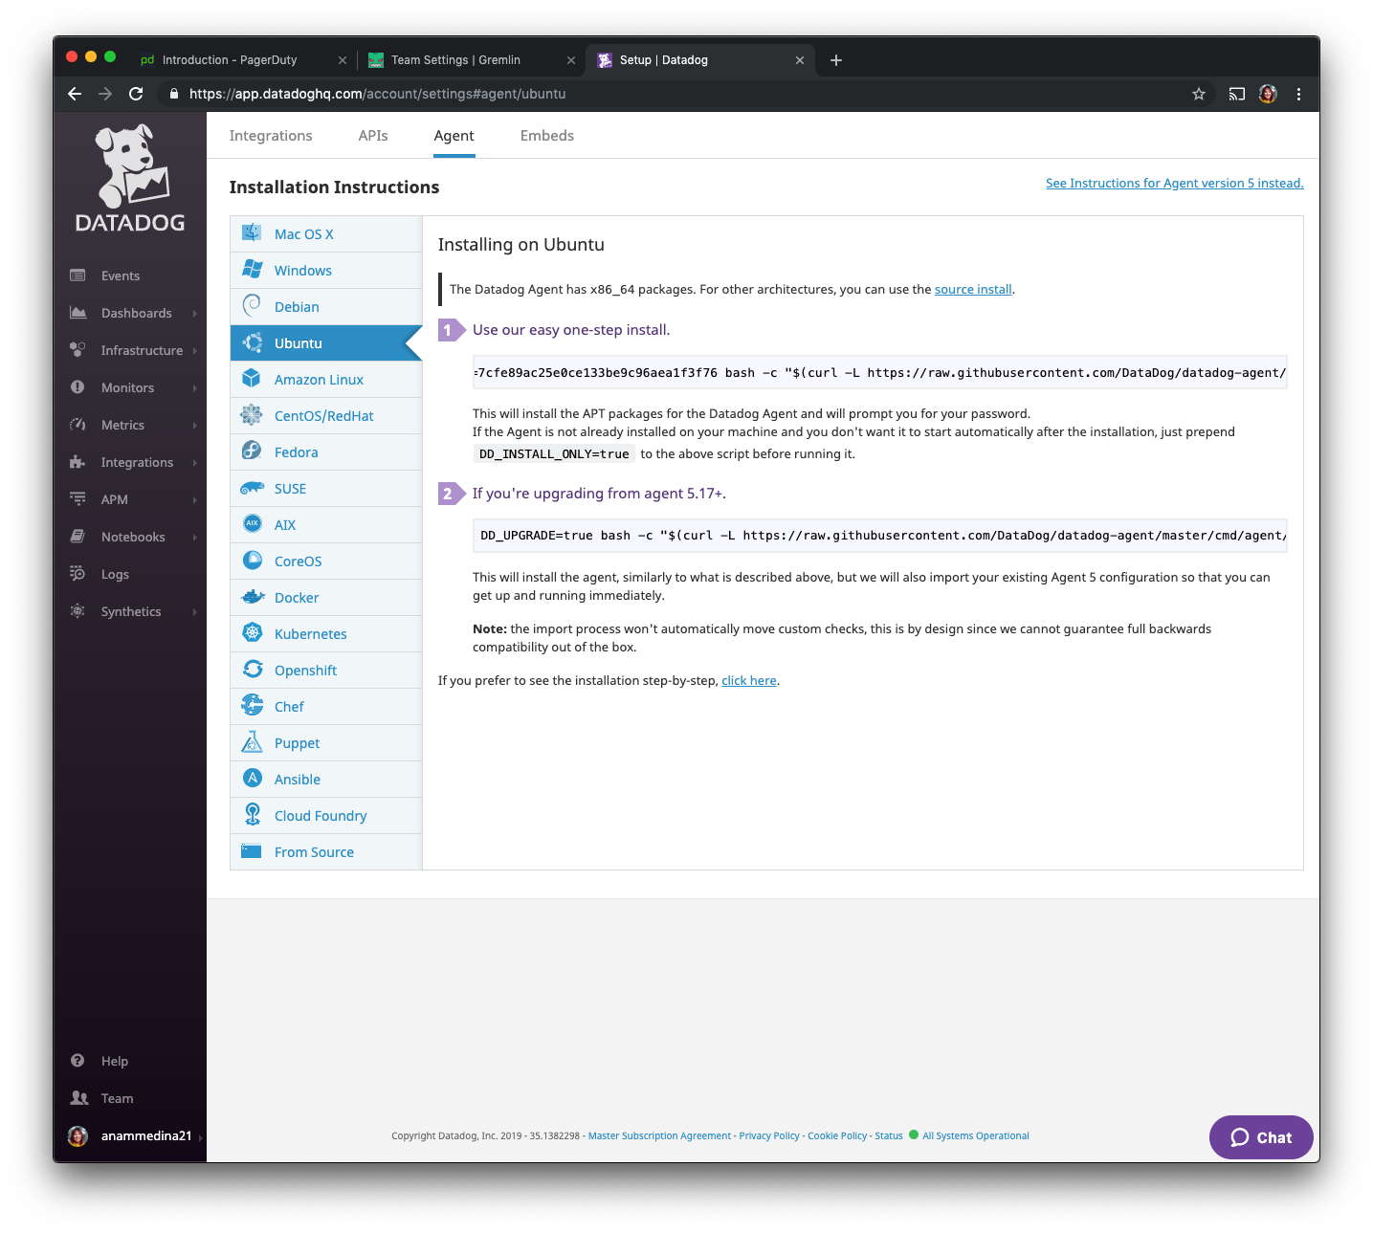Open the Chat widget
Image resolution: width=1373 pixels, height=1233 pixels.
(1261, 1137)
